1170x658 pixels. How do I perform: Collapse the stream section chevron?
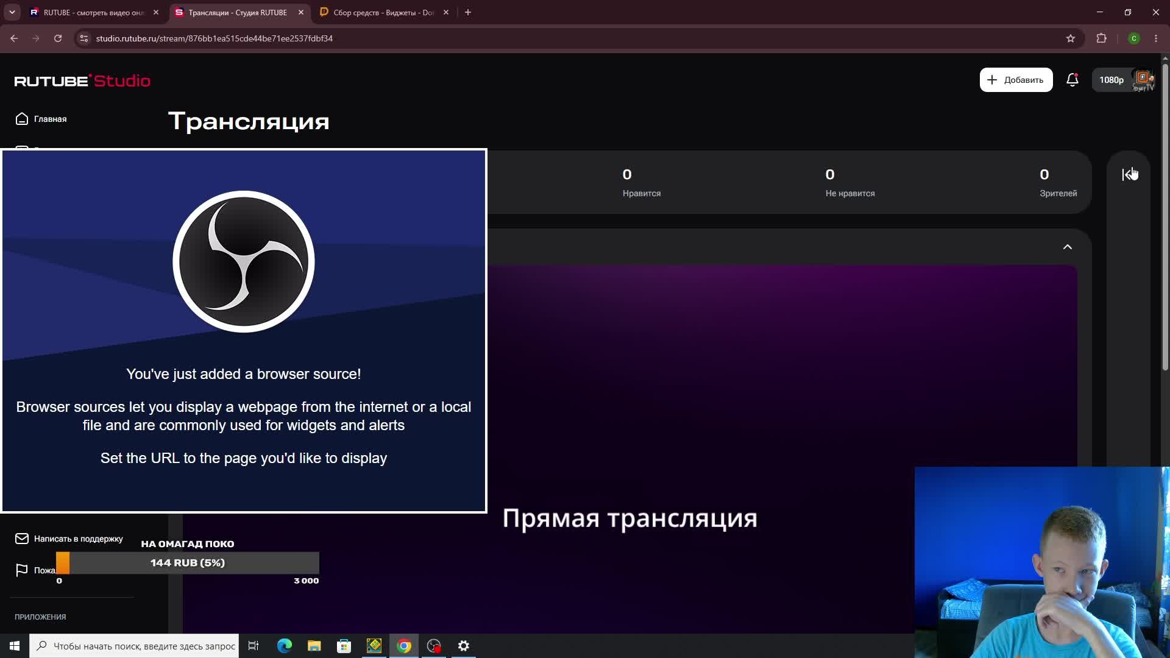(x=1067, y=247)
